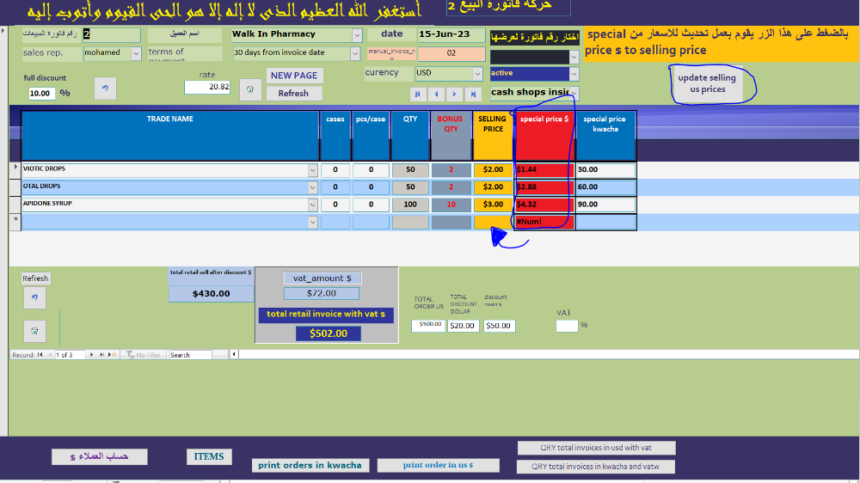This screenshot has width=860, height=483.
Task: Click the record Search input box
Action: (190, 355)
